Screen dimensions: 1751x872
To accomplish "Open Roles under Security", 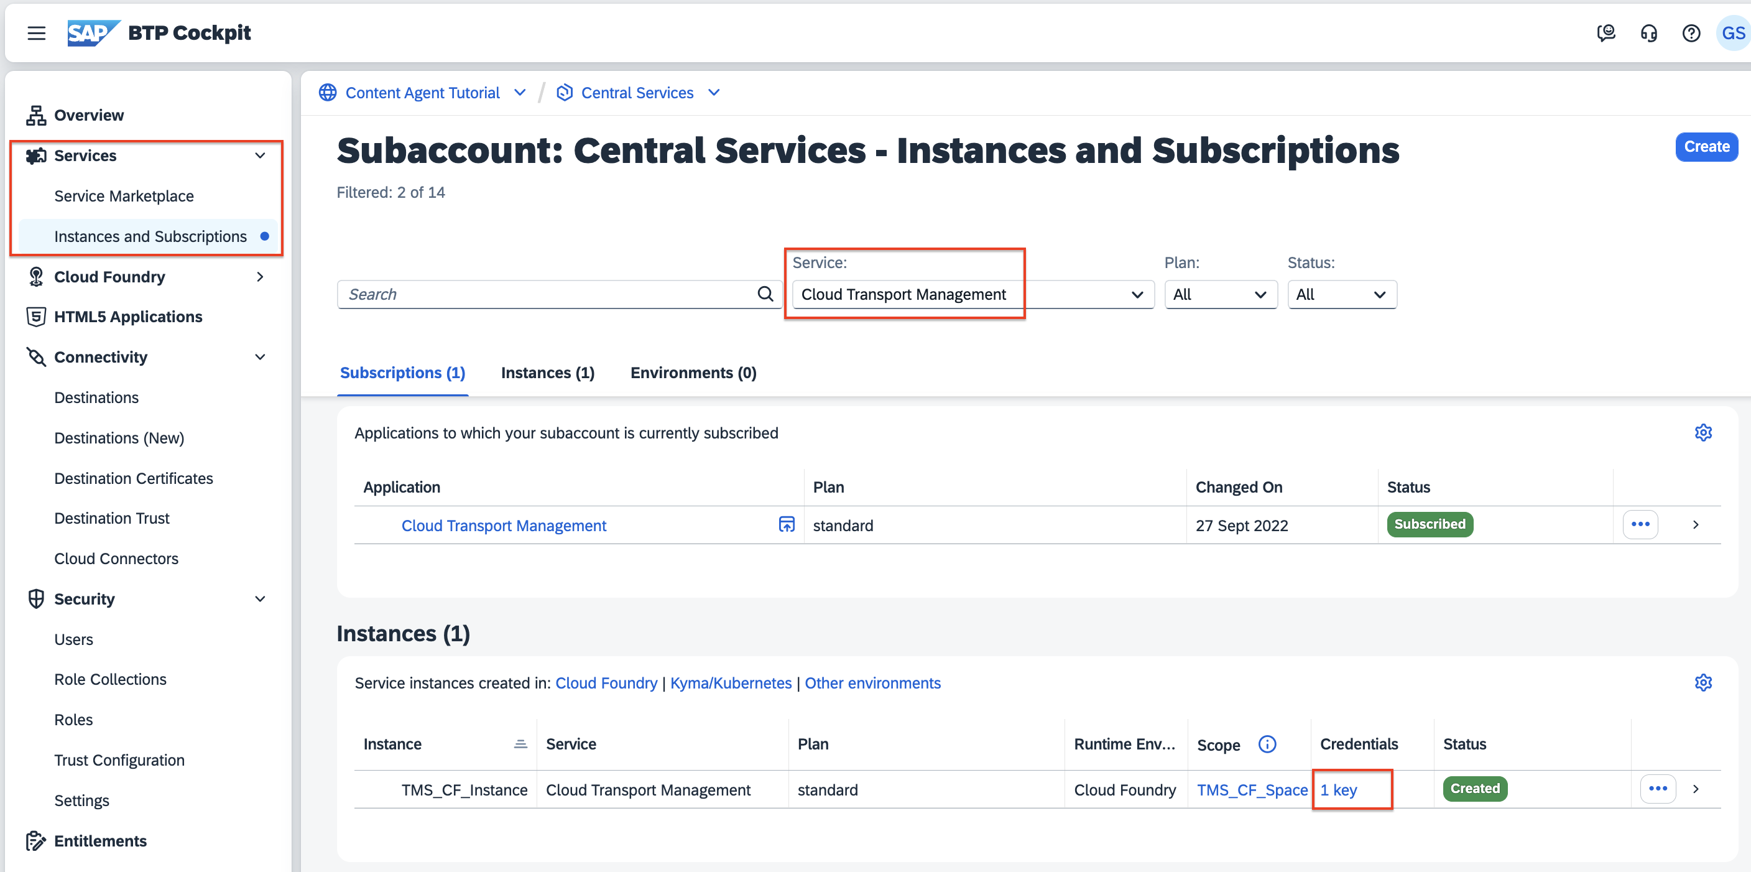I will [x=73, y=719].
